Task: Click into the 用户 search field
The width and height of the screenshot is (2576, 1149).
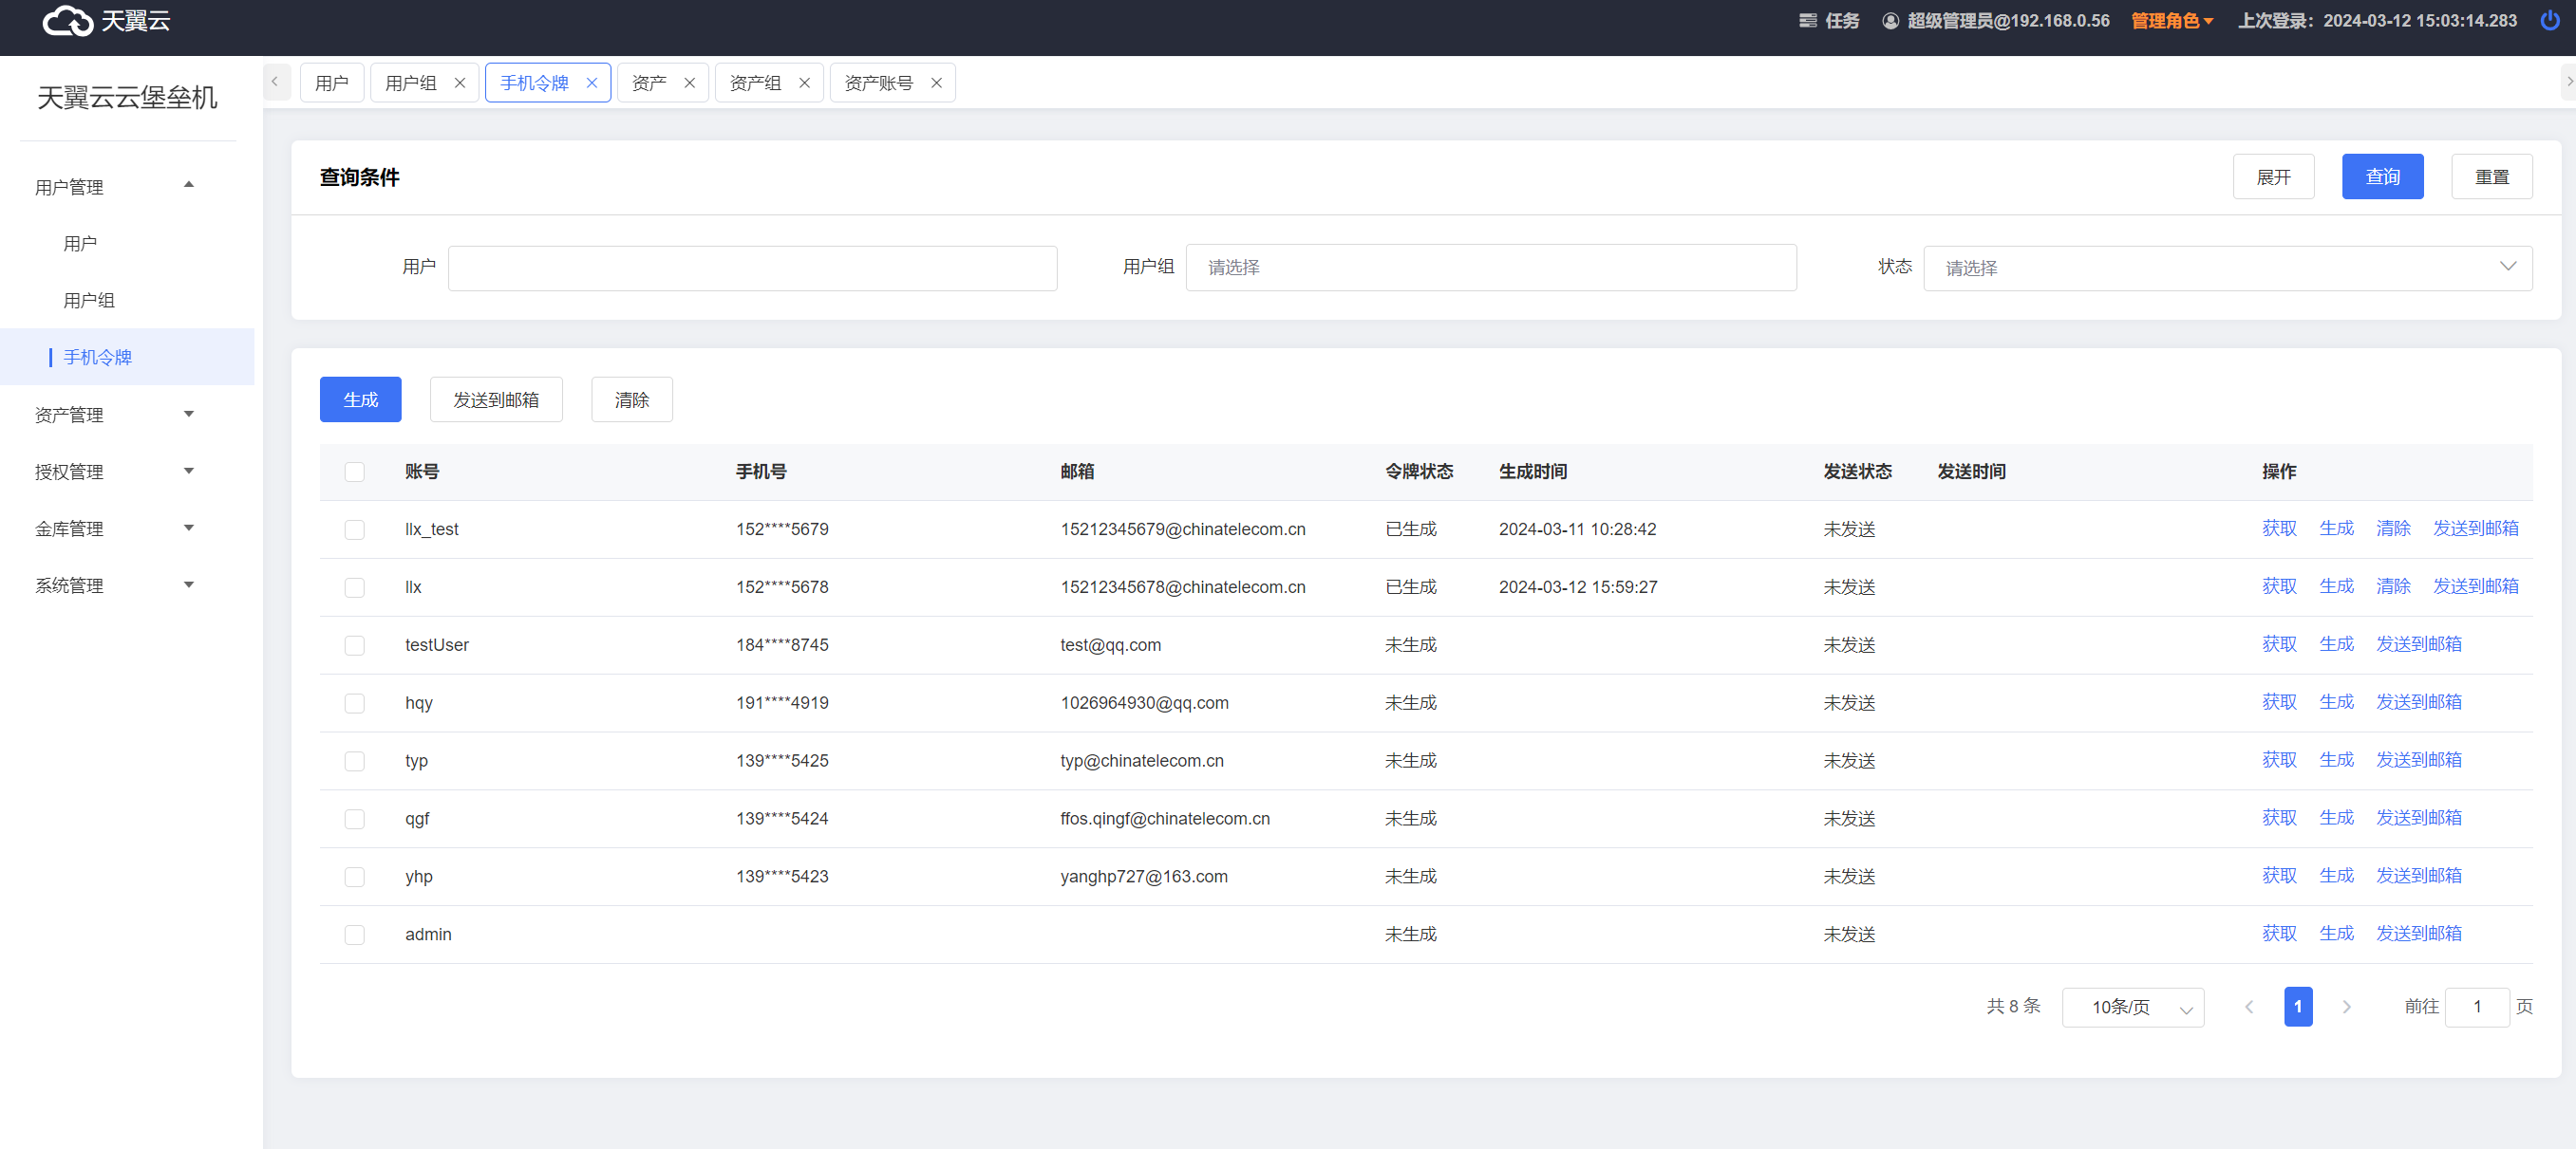Action: tap(752, 268)
